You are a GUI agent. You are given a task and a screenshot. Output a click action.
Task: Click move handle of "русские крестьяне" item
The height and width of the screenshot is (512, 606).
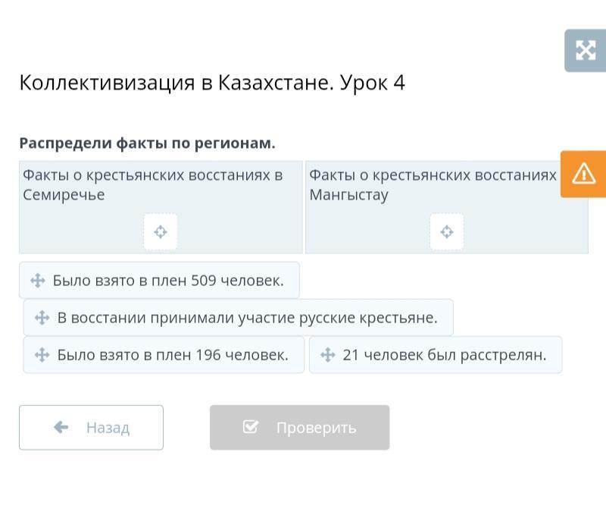(x=42, y=318)
